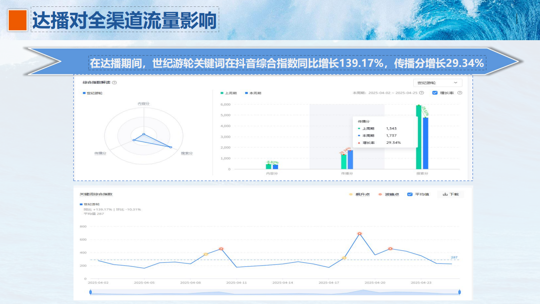This screenshot has height=304, width=540.
Task: Click the 2025-04-14 x-axis date label
Action: 283,283
